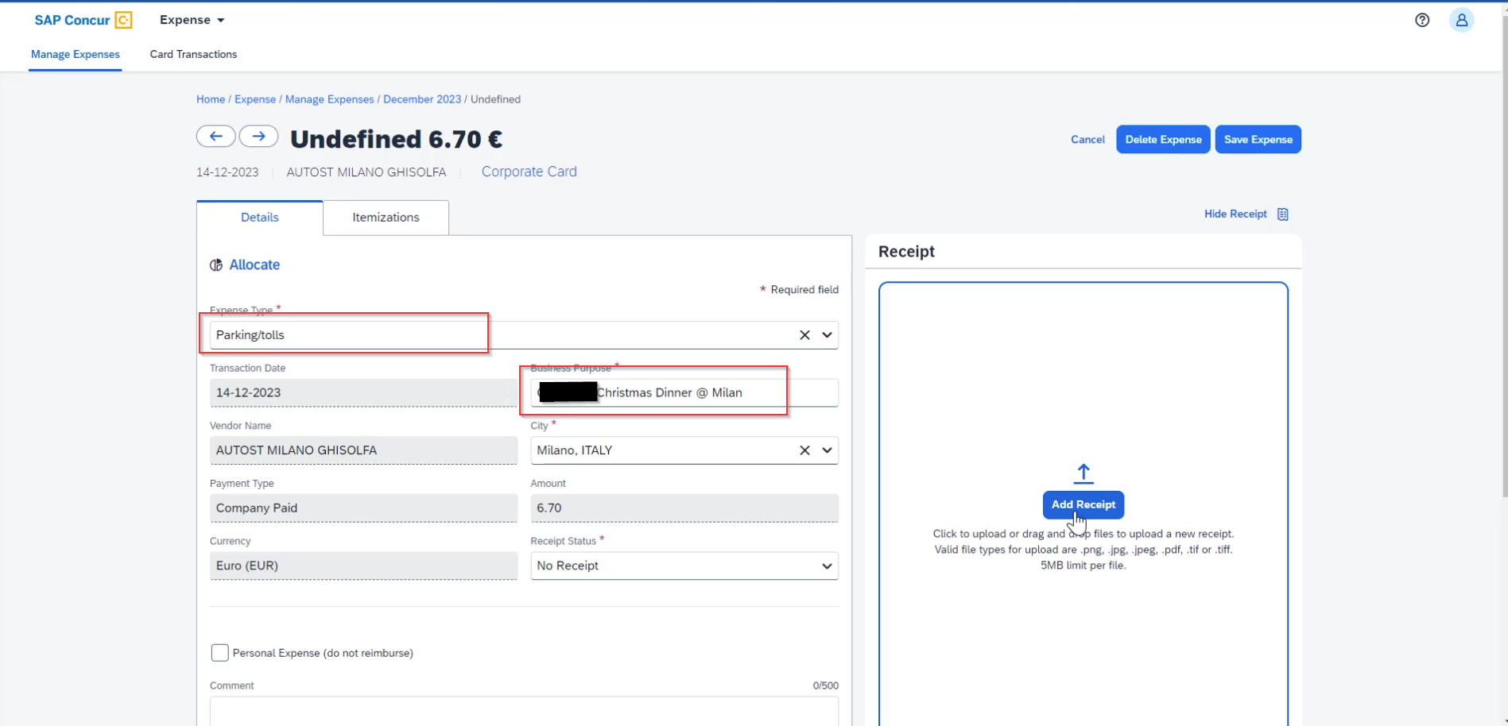This screenshot has height=726, width=1508.
Task: Open the Help question mark icon
Action: pos(1422,20)
